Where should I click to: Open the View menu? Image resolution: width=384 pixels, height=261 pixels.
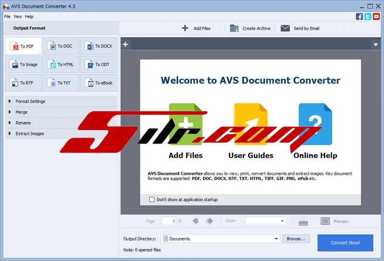point(18,17)
